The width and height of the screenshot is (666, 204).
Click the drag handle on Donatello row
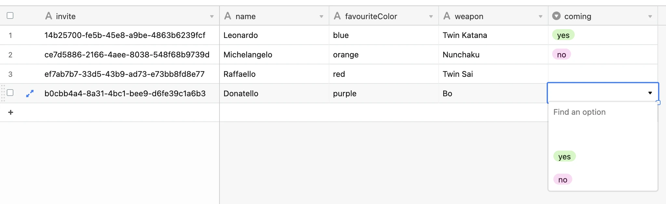[x=3, y=93]
